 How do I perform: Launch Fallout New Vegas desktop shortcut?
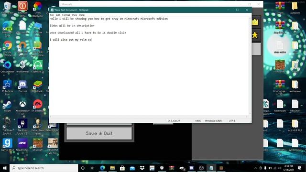coord(38,126)
